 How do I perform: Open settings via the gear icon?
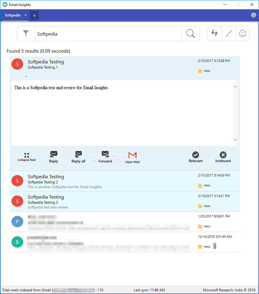[253, 15]
